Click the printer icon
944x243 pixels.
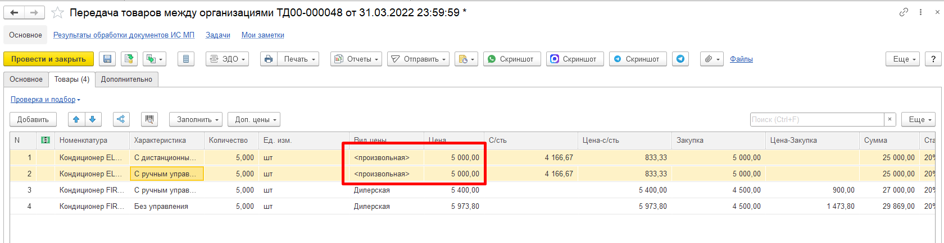(x=269, y=59)
